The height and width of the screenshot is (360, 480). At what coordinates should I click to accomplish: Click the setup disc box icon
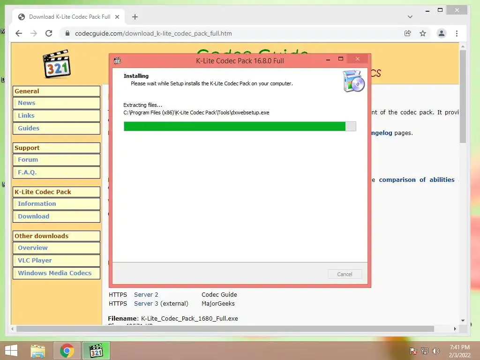[x=353, y=81]
